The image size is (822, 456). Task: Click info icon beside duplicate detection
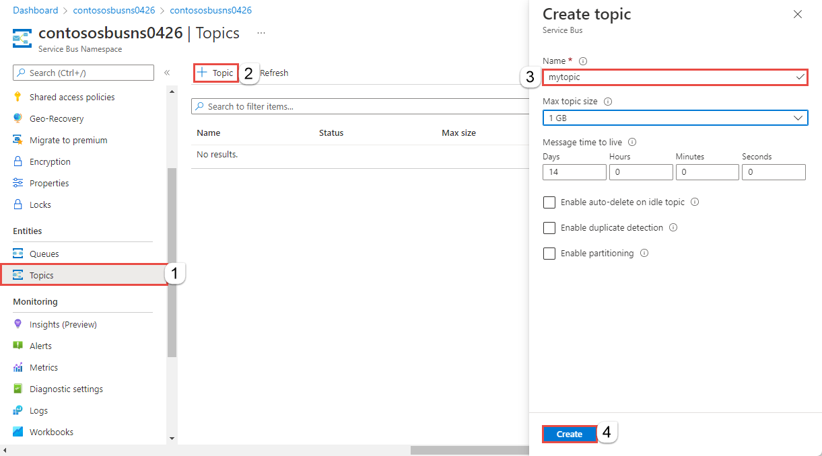click(673, 227)
